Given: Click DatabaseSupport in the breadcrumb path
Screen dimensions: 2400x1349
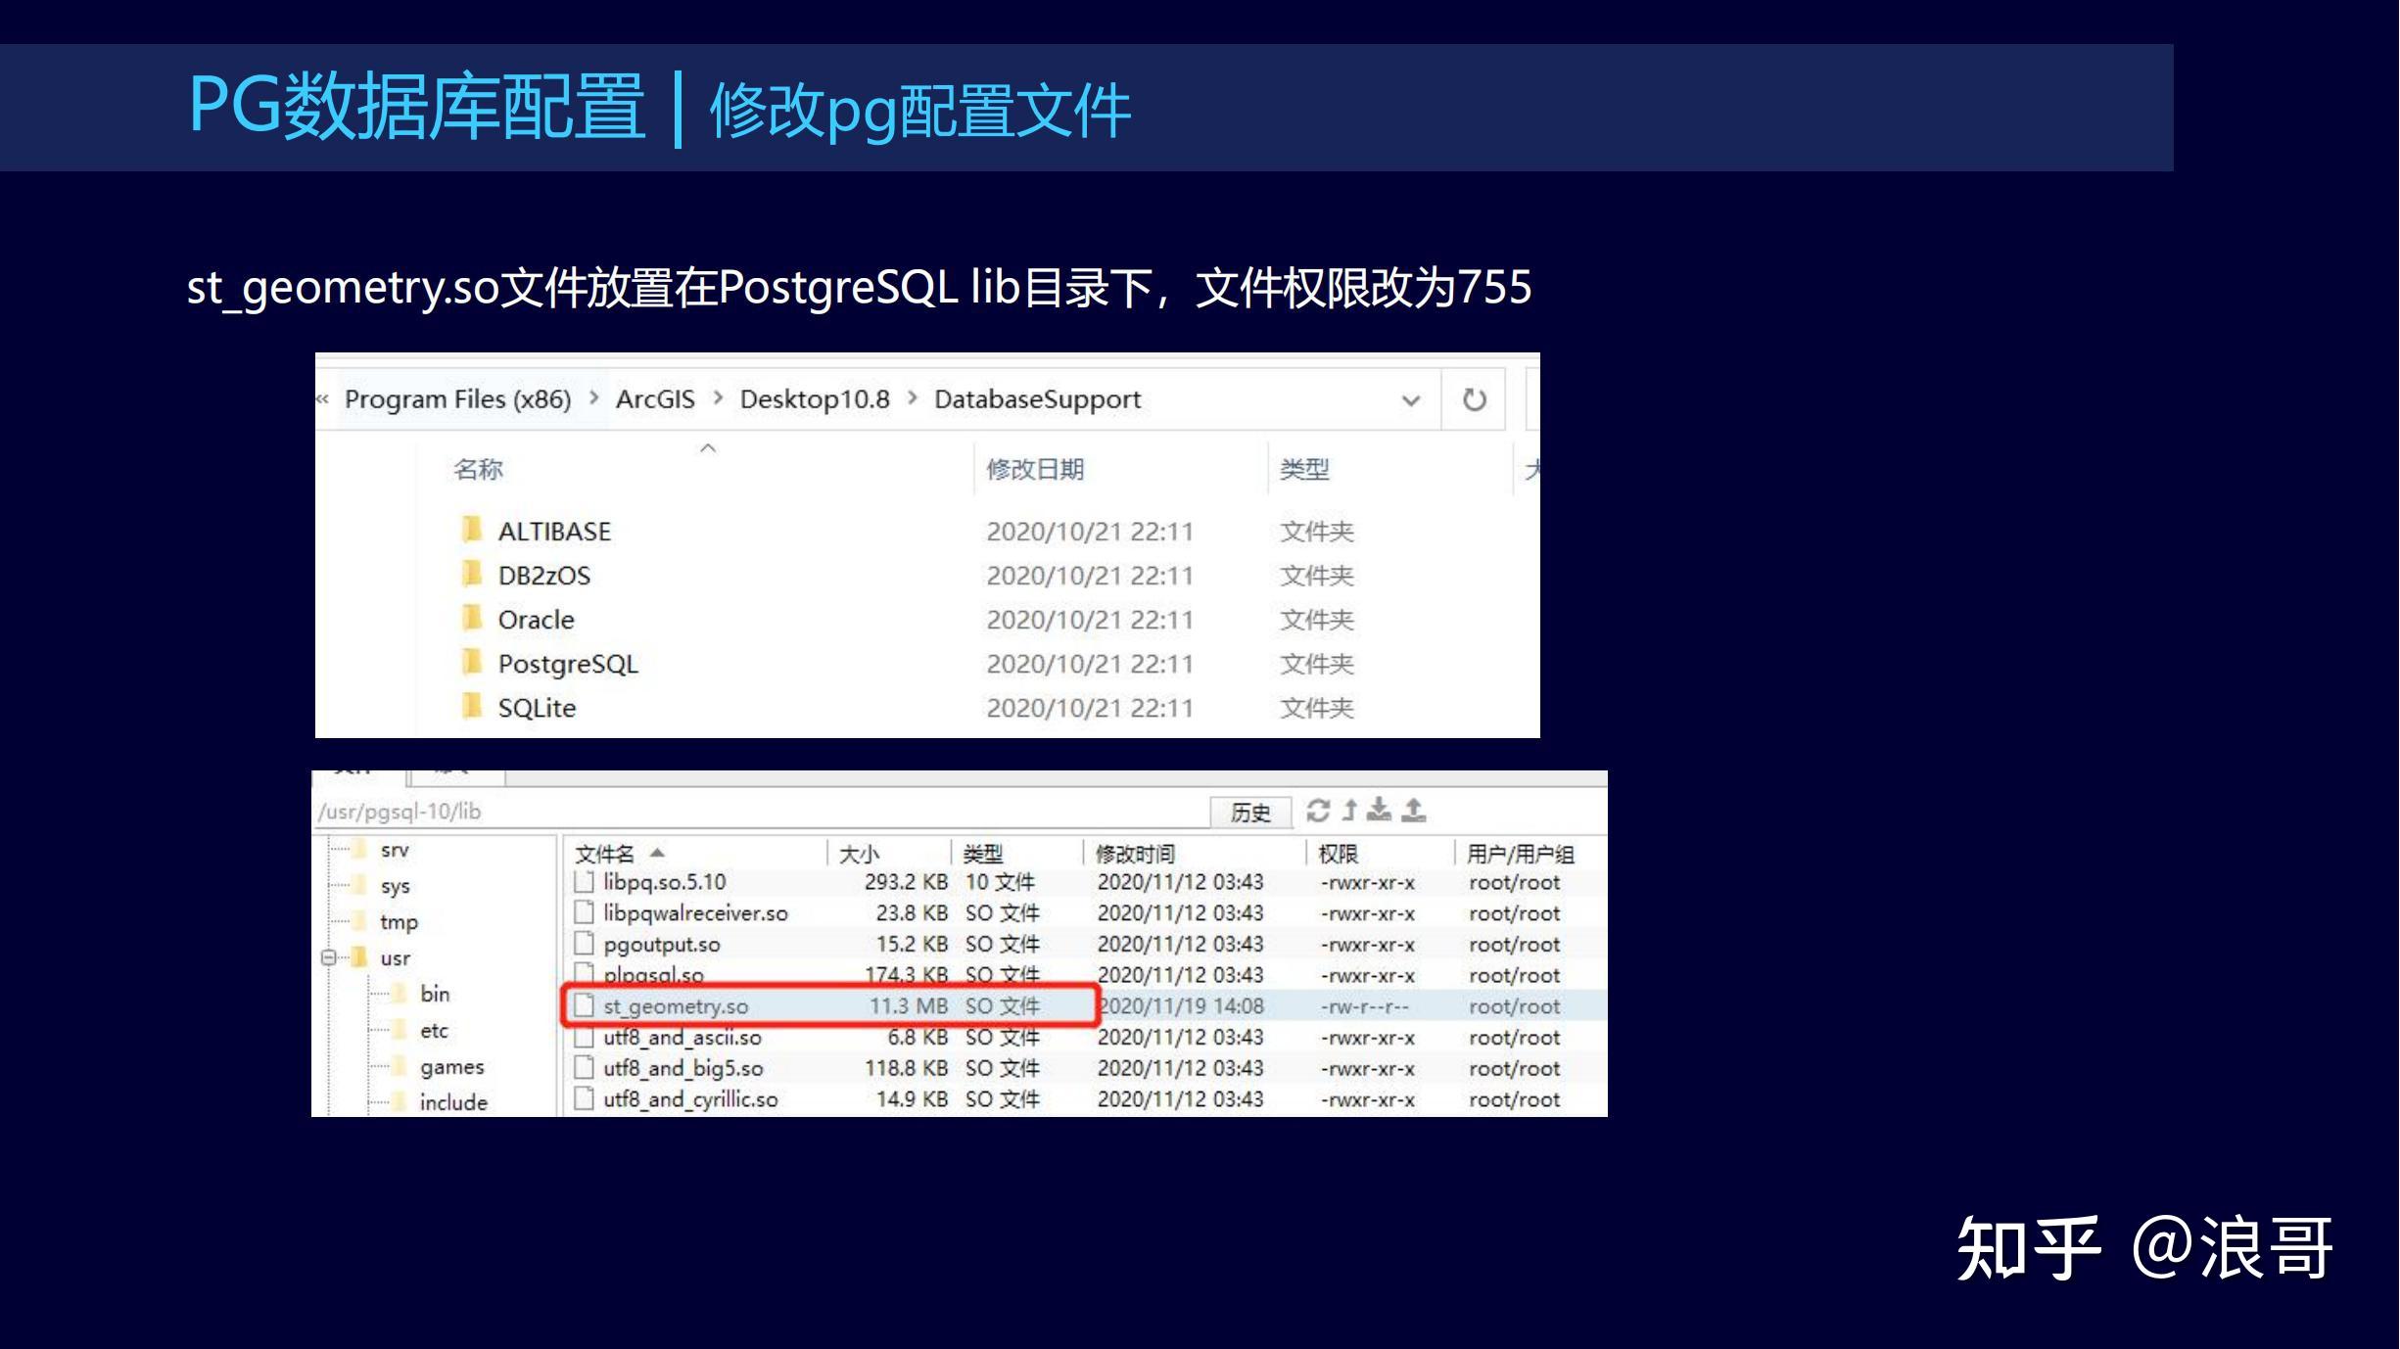Looking at the screenshot, I should click(1037, 399).
